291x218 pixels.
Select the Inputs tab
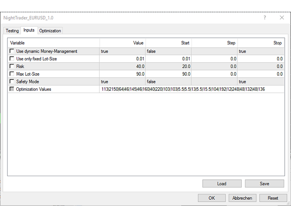click(x=29, y=30)
